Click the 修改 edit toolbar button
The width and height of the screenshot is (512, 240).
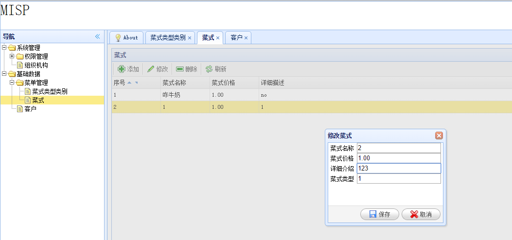point(158,69)
